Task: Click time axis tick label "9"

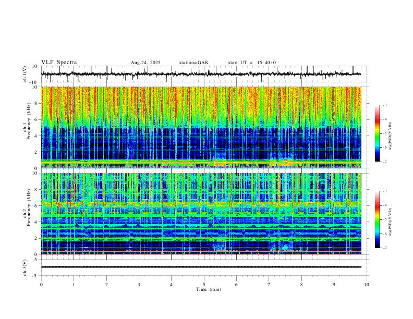Action: coord(334,285)
